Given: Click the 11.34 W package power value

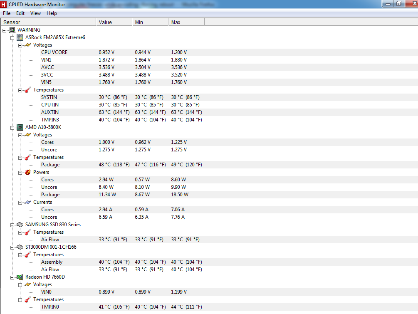Looking at the screenshot, I should (107, 195).
